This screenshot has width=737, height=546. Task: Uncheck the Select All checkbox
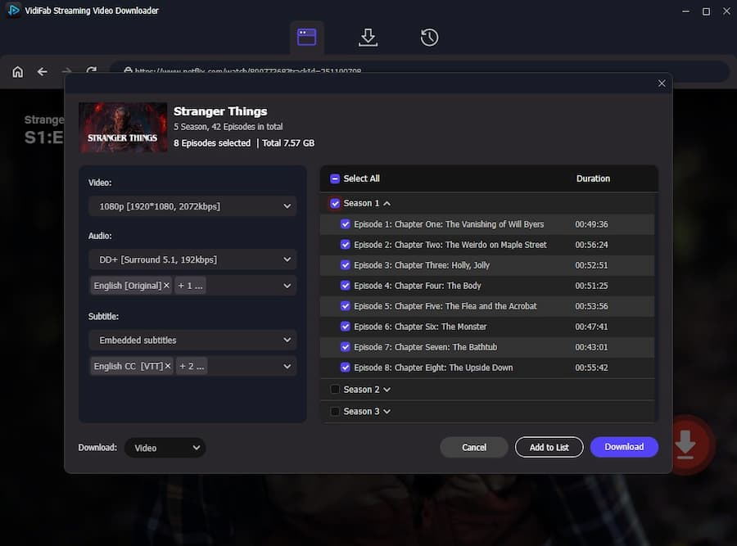[334, 178]
